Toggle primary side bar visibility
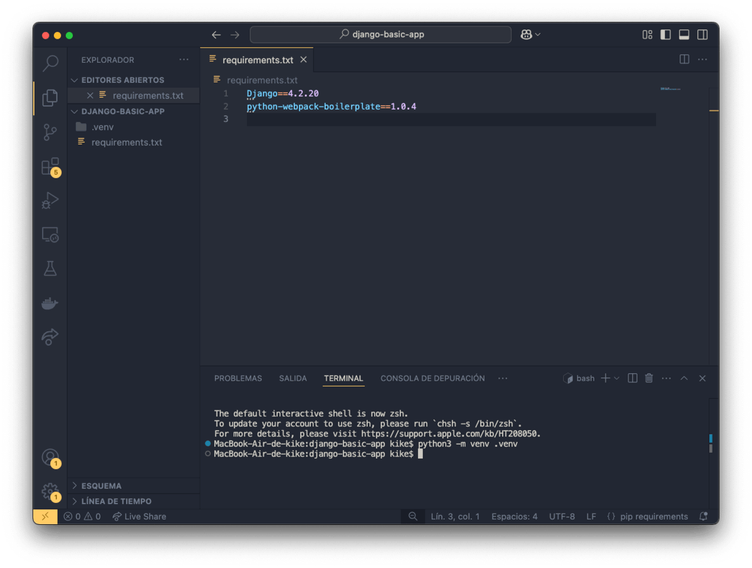 point(666,34)
